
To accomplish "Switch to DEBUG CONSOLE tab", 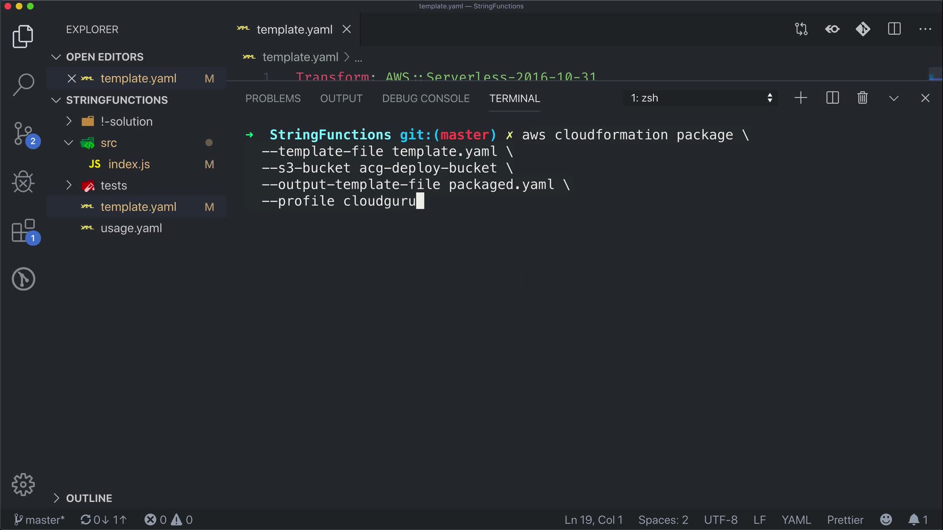I will [x=425, y=99].
